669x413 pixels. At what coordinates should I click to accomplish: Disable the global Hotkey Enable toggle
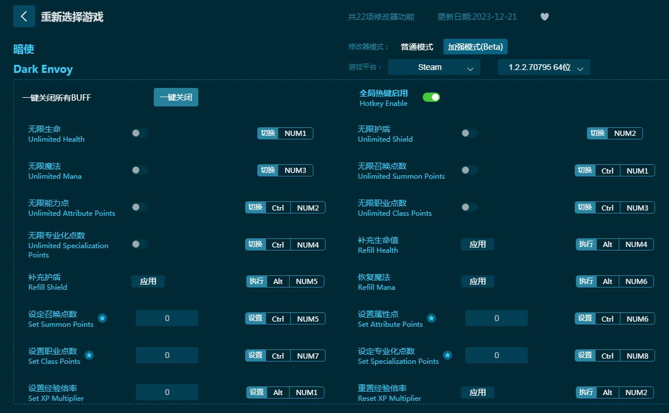coord(431,97)
